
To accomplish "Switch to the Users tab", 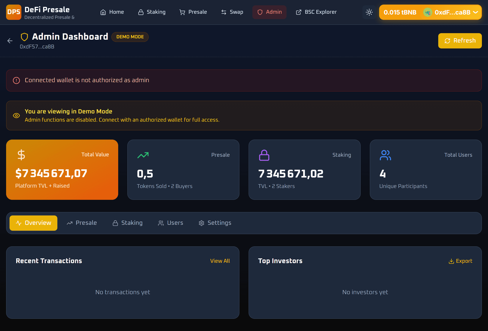I will point(171,223).
